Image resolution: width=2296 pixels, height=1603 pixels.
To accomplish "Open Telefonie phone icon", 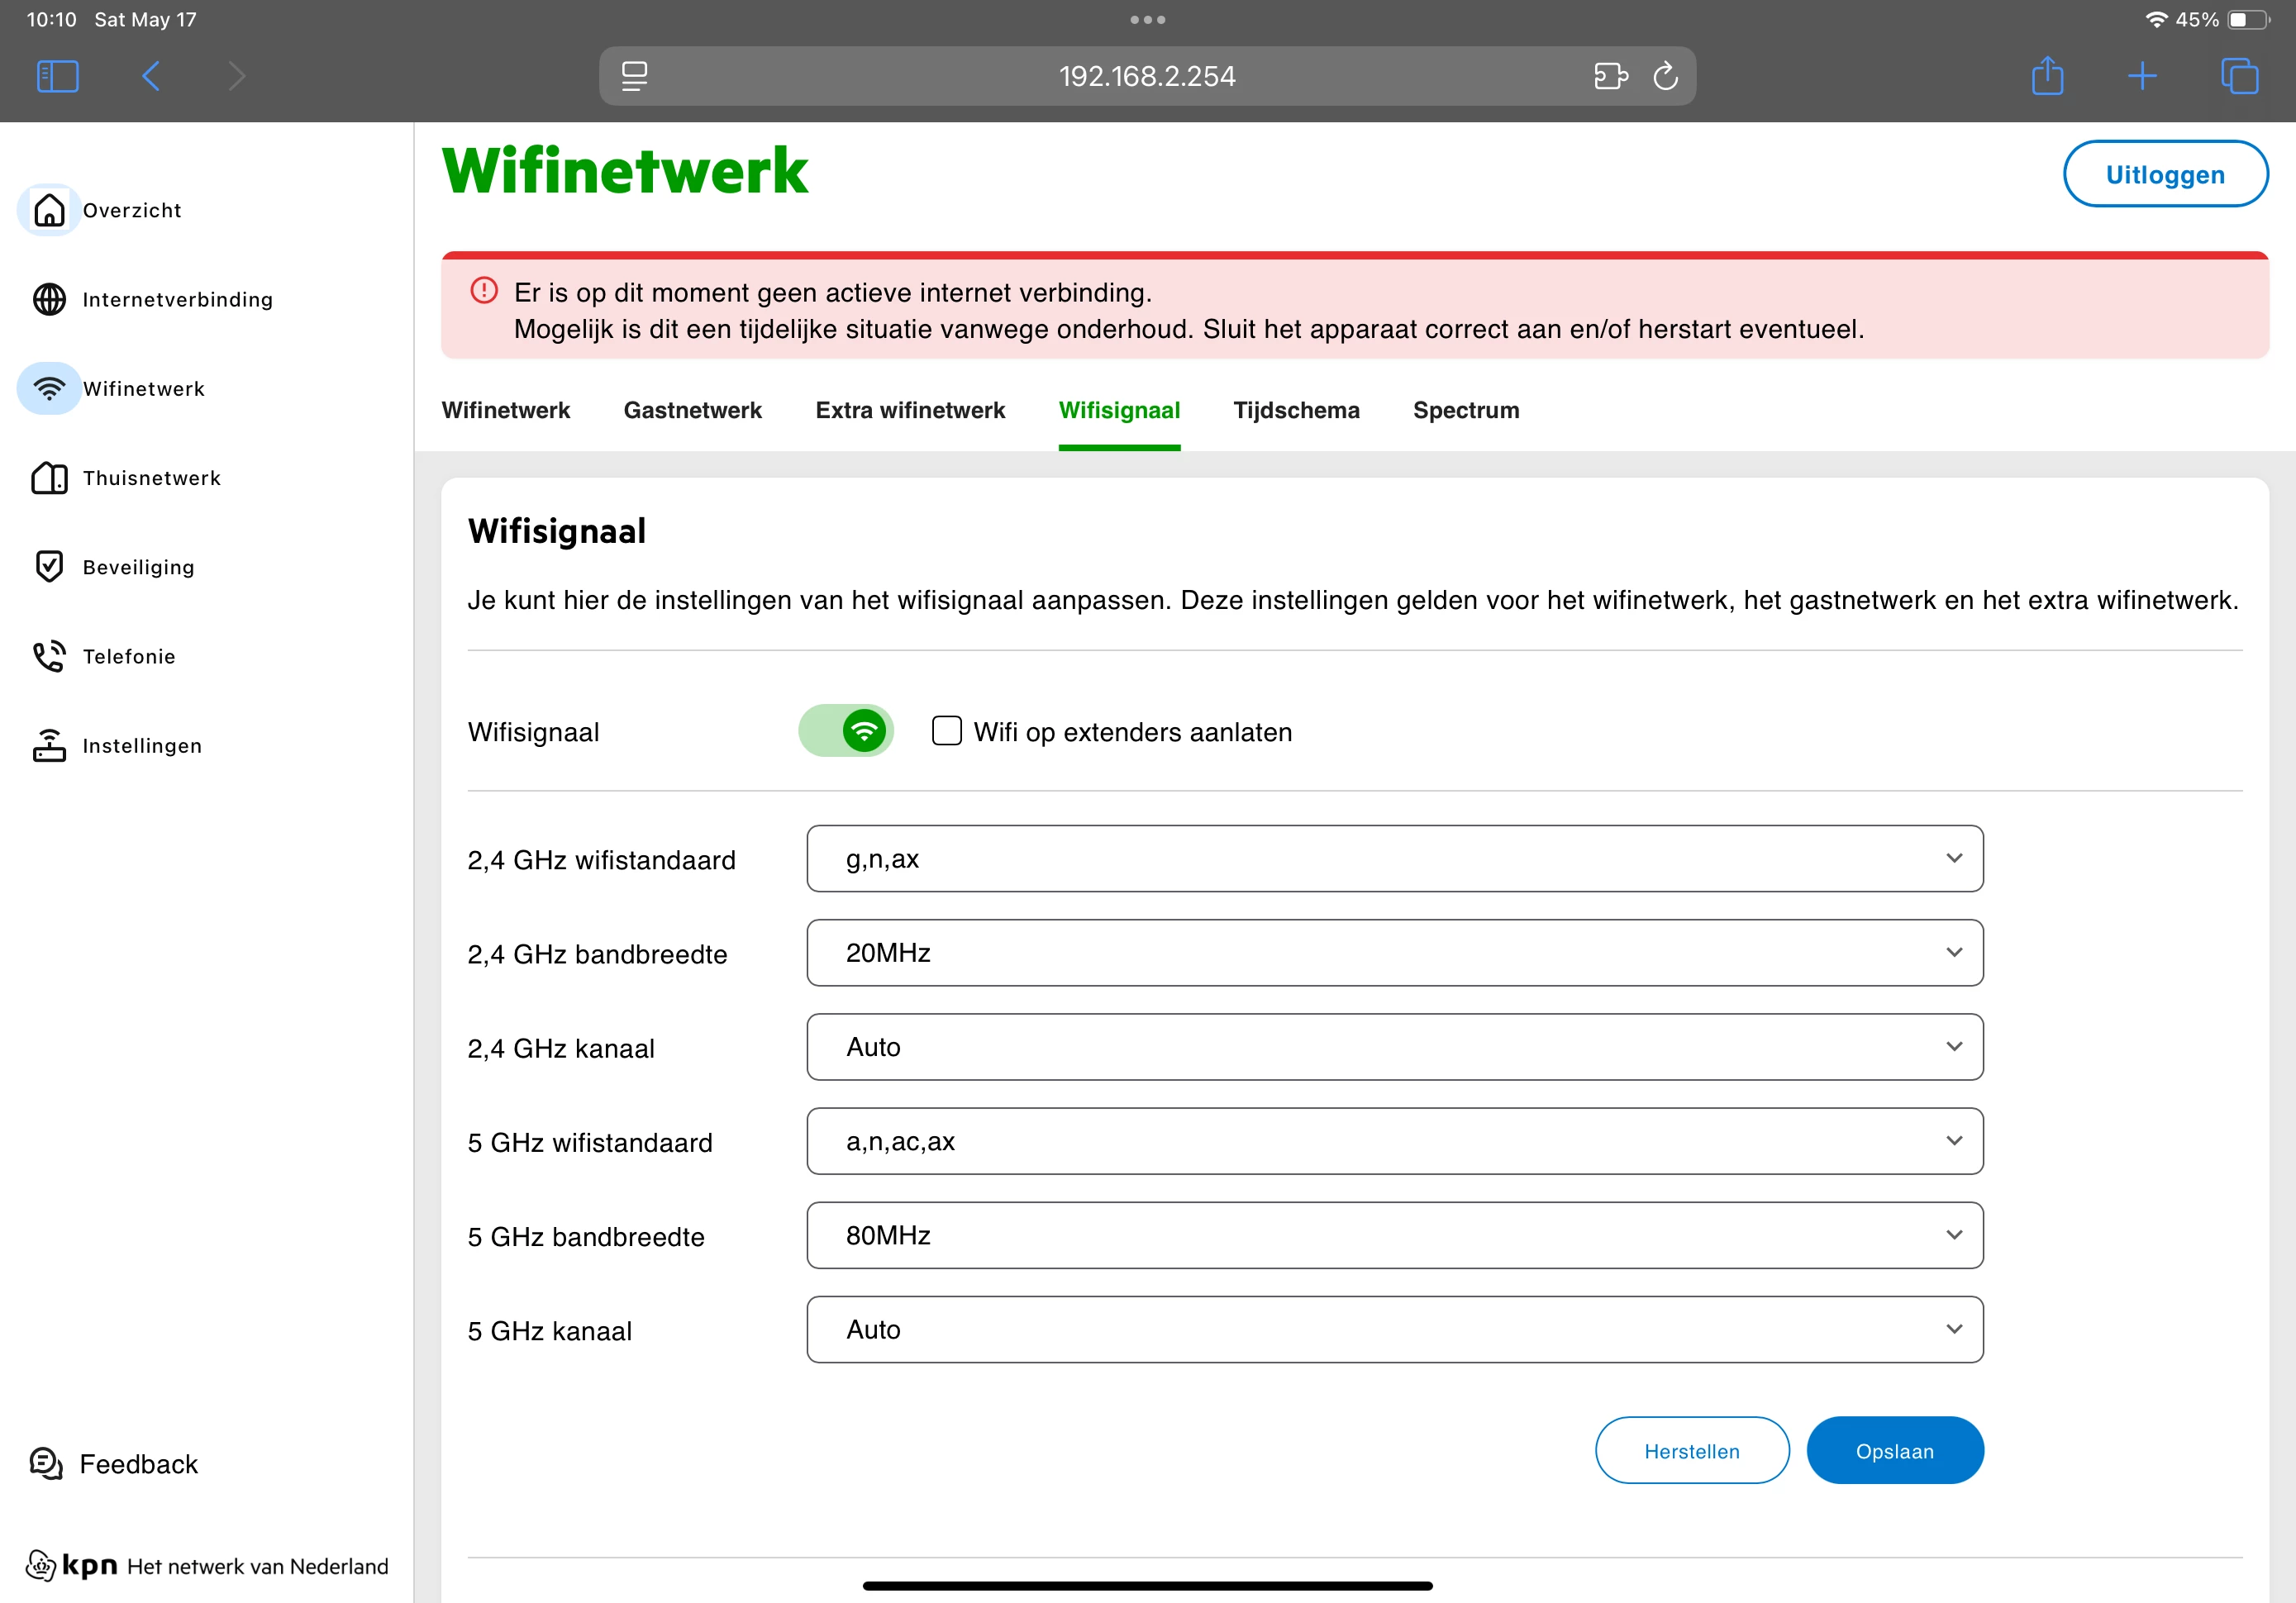I will coord(49,656).
